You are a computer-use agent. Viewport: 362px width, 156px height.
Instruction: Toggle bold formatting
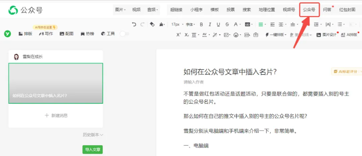(x=201, y=24)
